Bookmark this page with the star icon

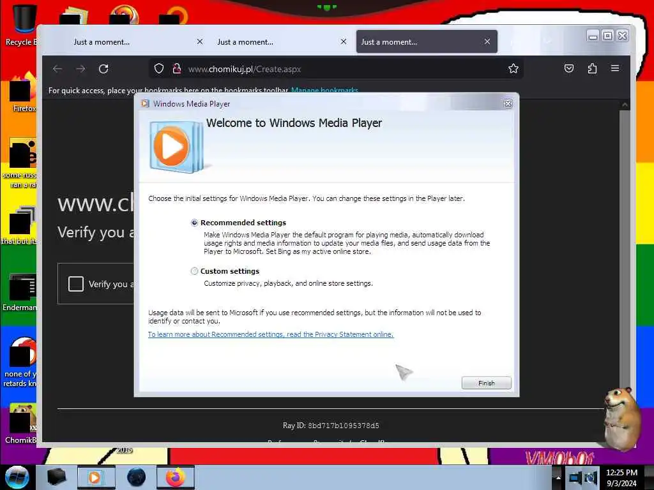[513, 69]
